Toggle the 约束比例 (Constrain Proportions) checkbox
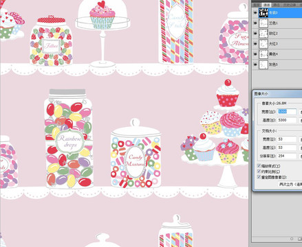The image size is (302, 247). pos(259,172)
